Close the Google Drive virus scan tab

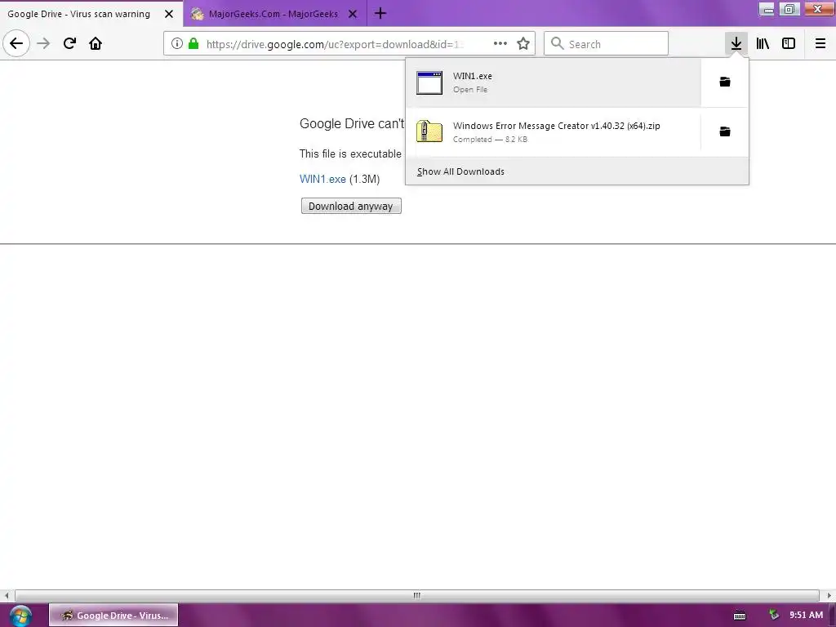click(x=169, y=14)
